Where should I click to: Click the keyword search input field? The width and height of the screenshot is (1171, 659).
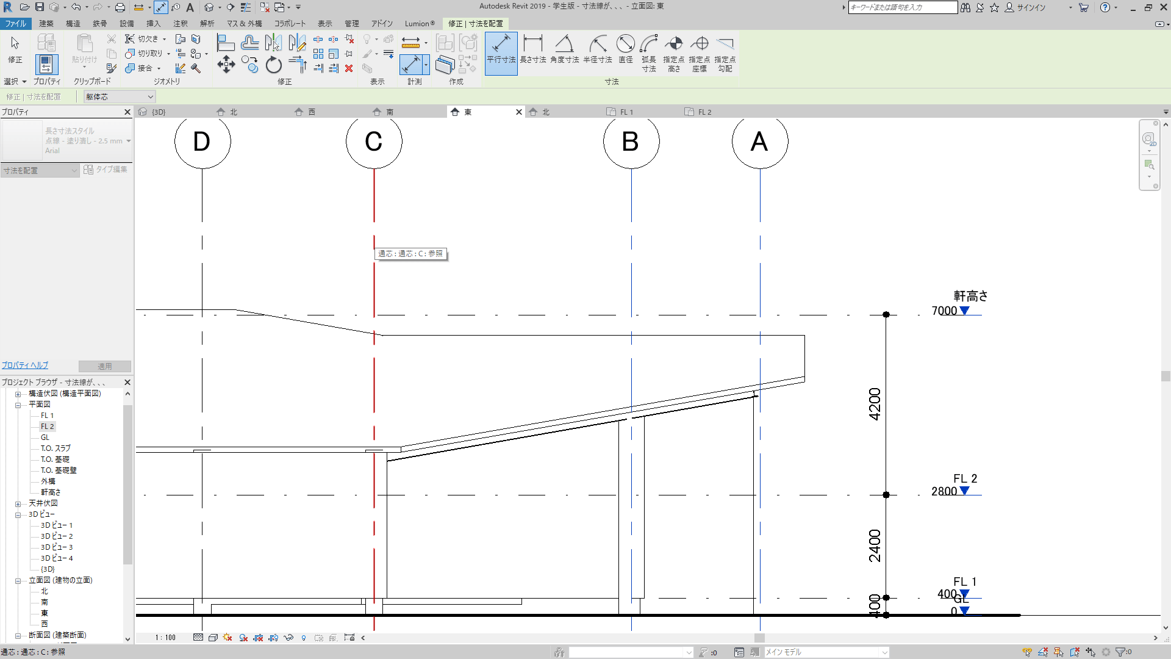tap(903, 7)
